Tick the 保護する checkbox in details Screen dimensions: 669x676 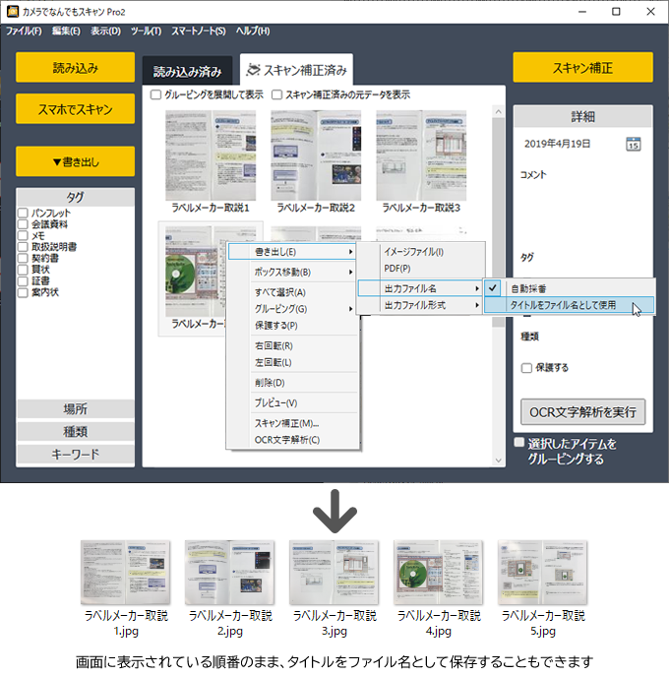pos(526,368)
